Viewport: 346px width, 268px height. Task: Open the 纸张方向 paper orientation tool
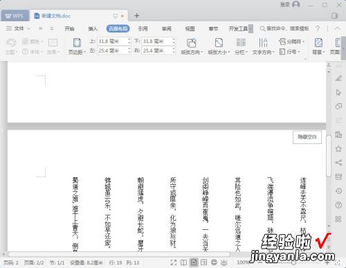(x=192, y=46)
